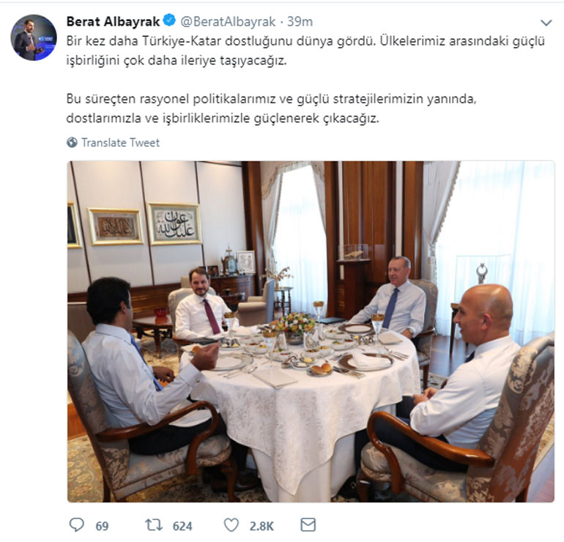
Task: Open the Berat Albayrak display name
Action: (113, 21)
